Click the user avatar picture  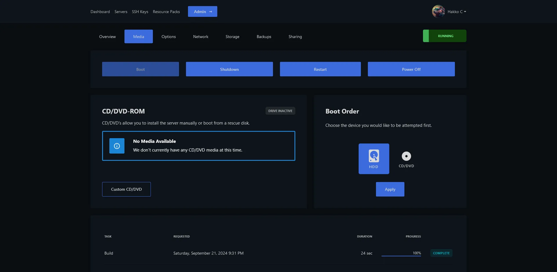click(438, 12)
